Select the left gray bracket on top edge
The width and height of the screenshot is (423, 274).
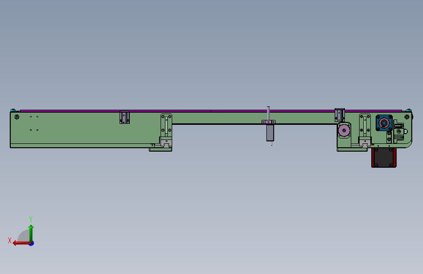pyautogui.click(x=124, y=117)
